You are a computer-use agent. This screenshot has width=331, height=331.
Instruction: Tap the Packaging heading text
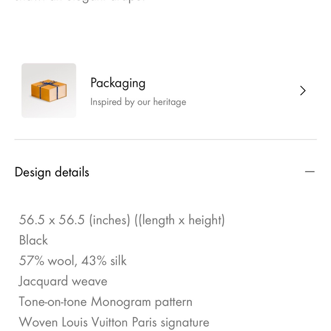click(x=118, y=83)
